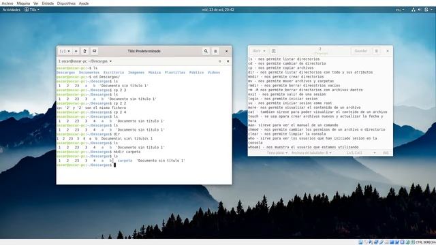
Task: Close the Tilix window
Action: pos(227,51)
